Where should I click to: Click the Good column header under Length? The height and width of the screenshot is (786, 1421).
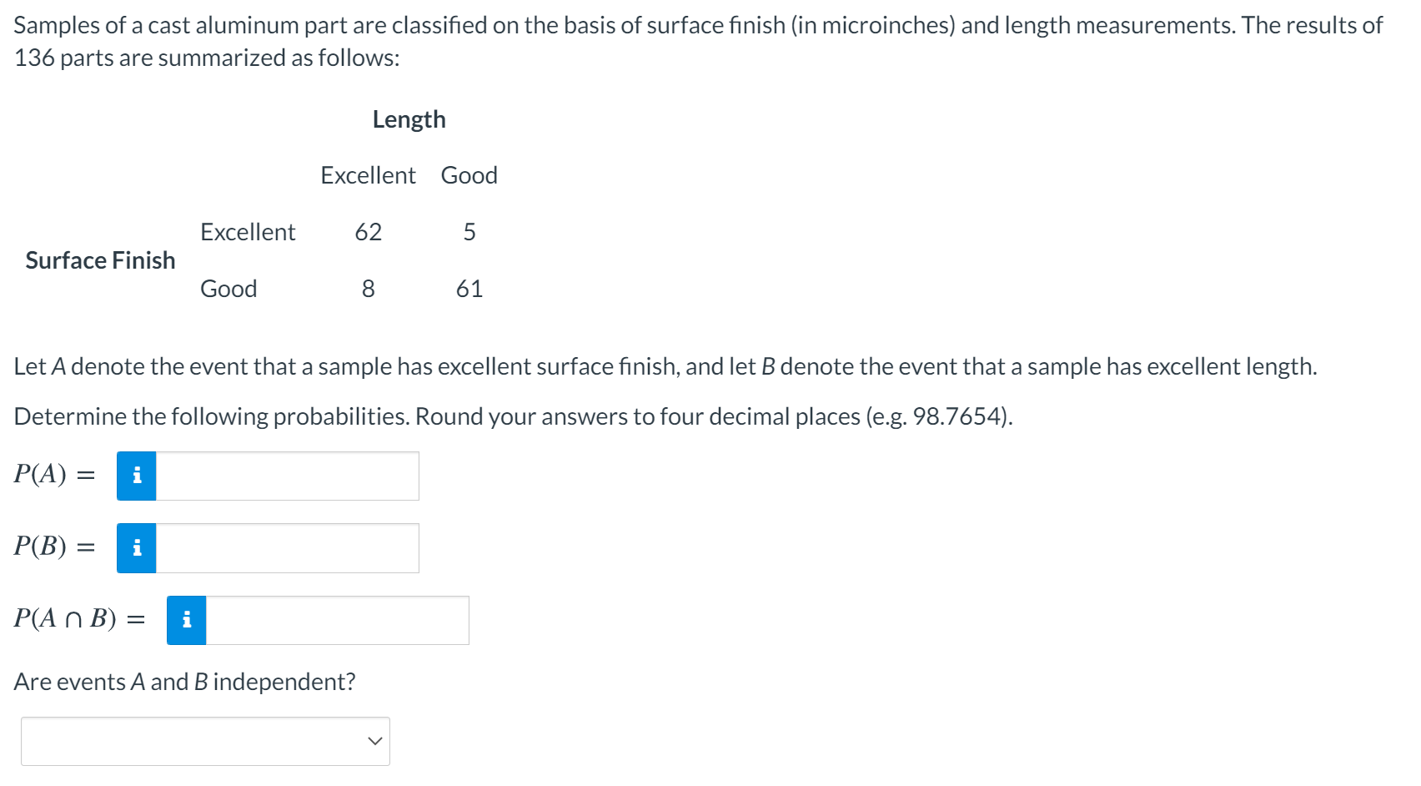469,175
